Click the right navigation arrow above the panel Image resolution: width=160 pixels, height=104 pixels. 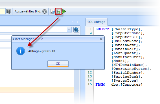click(x=78, y=22)
